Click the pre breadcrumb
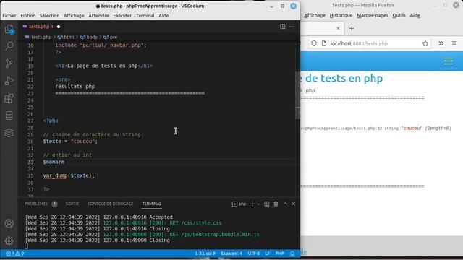The height and width of the screenshot is (260, 463). pos(110,37)
